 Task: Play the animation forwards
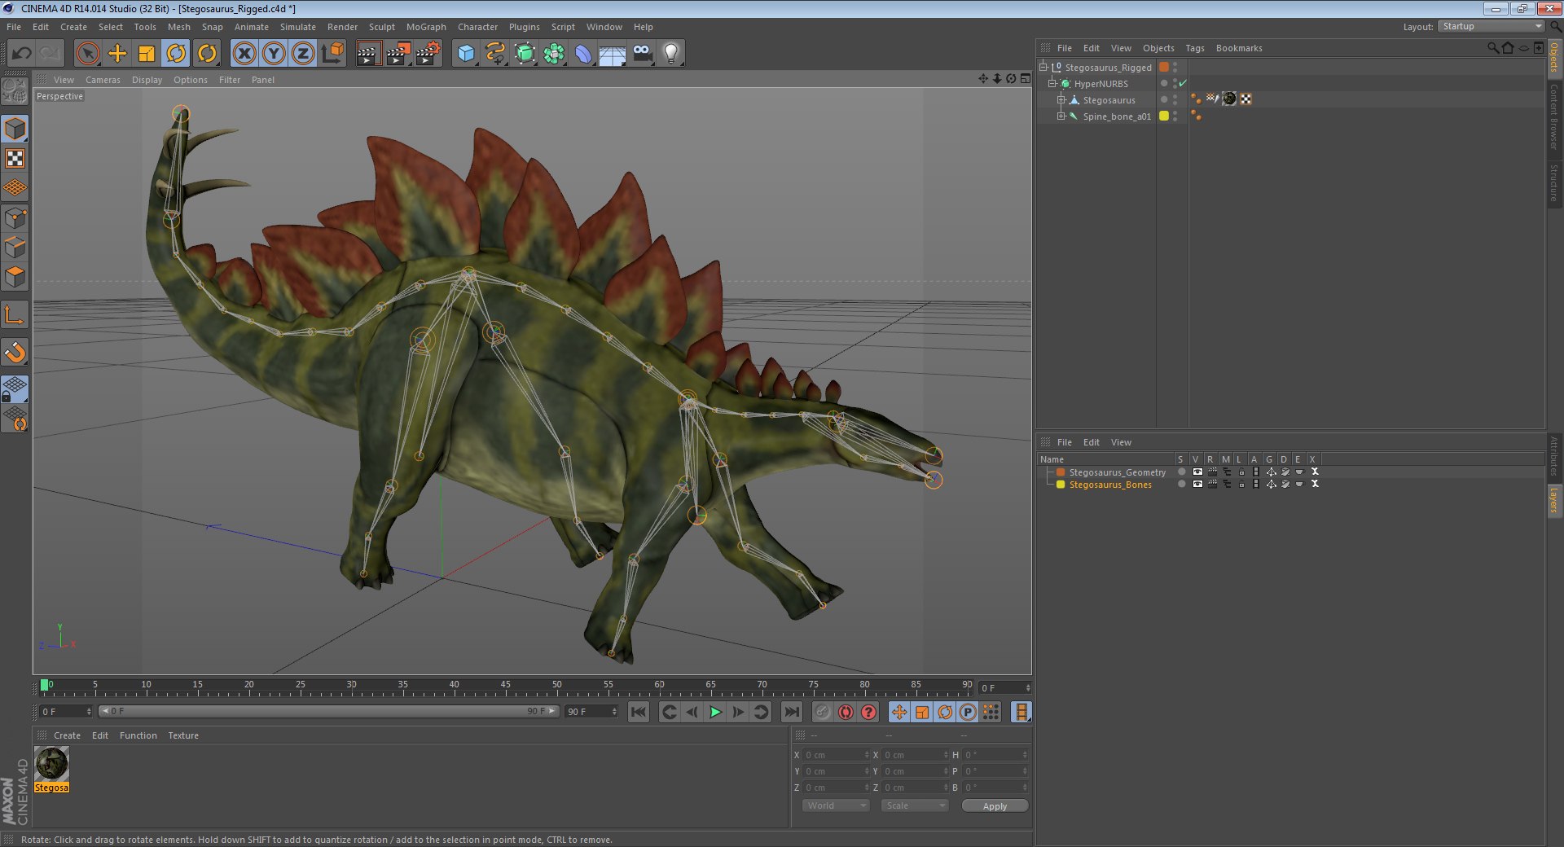click(715, 713)
